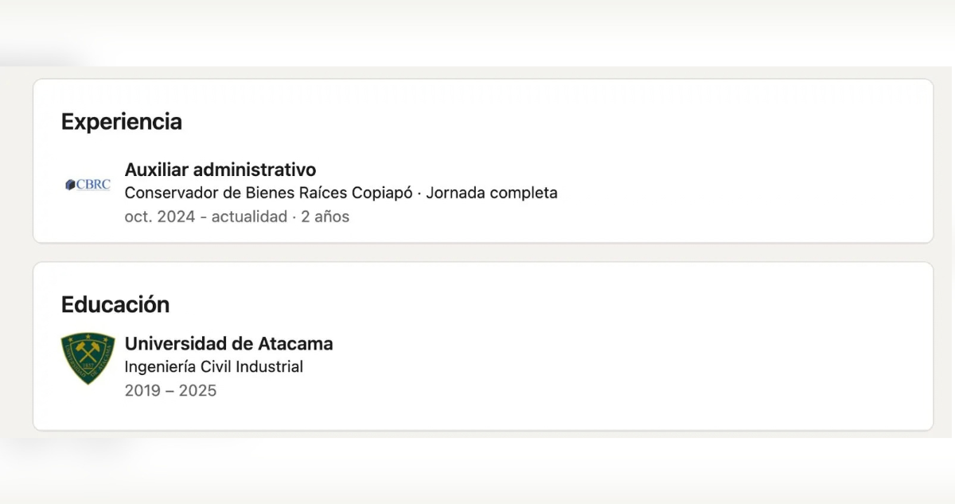Select the Experiencia section heading
Screen dimensions: 955x504
click(122, 122)
